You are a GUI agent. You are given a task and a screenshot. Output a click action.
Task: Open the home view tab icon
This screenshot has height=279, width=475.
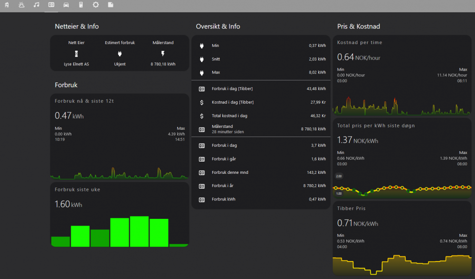[x=7, y=5]
